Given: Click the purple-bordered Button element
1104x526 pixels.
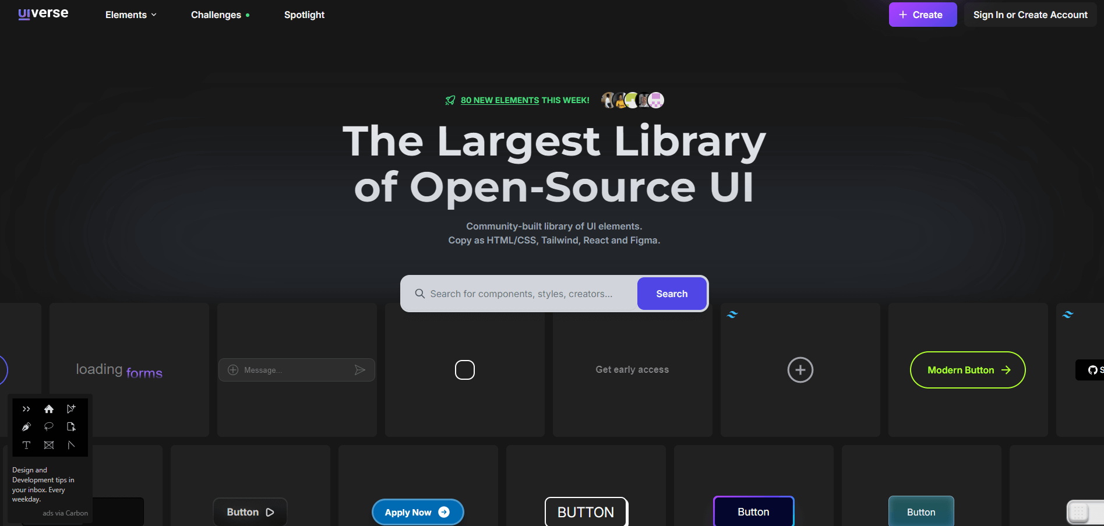Looking at the screenshot, I should (x=754, y=511).
